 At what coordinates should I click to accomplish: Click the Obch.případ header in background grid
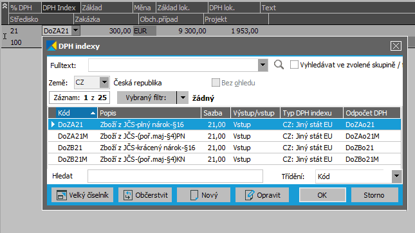[171, 19]
